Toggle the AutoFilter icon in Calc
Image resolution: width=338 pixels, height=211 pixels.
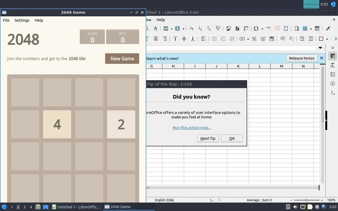[218, 28]
